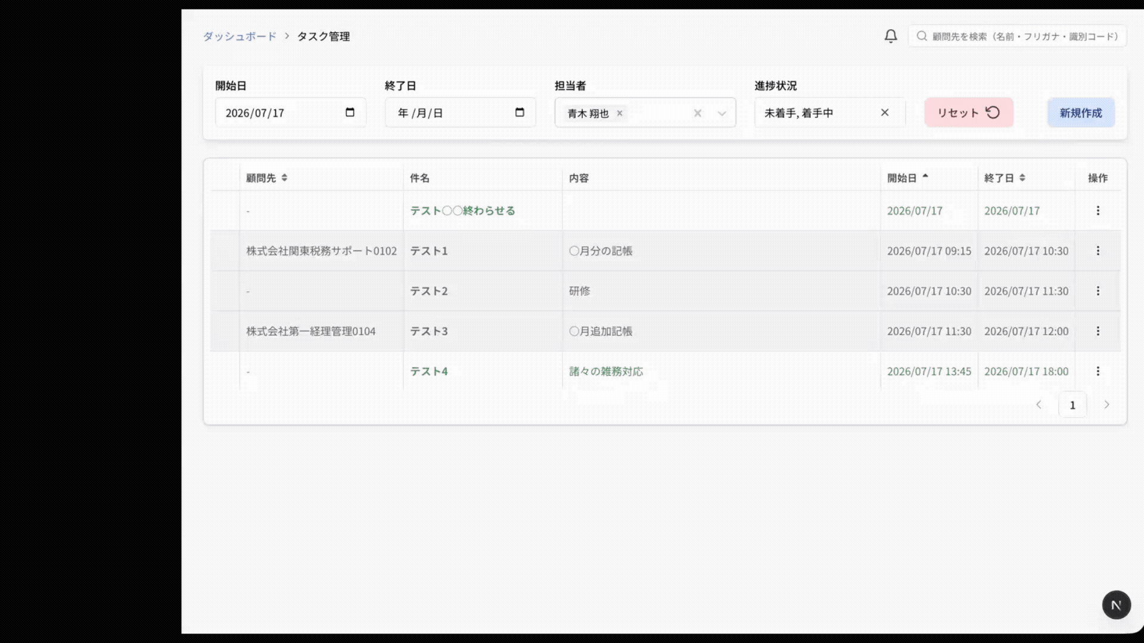Click 株式会社関東税務サポート0102 client cell
This screenshot has width=1144, height=643.
tap(322, 251)
